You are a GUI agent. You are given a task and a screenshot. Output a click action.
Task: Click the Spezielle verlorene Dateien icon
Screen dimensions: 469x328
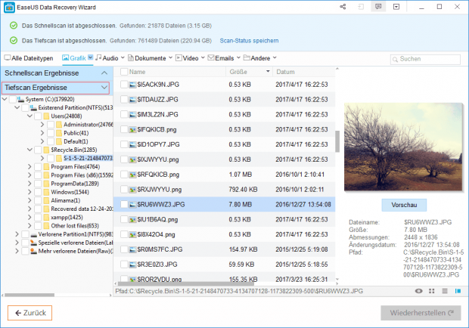(x=33, y=243)
